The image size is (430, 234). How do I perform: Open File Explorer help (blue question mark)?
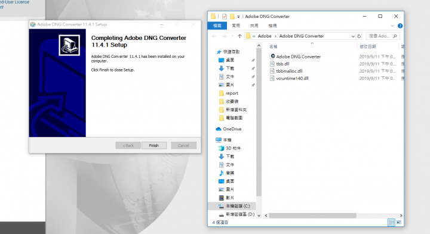pos(400,26)
